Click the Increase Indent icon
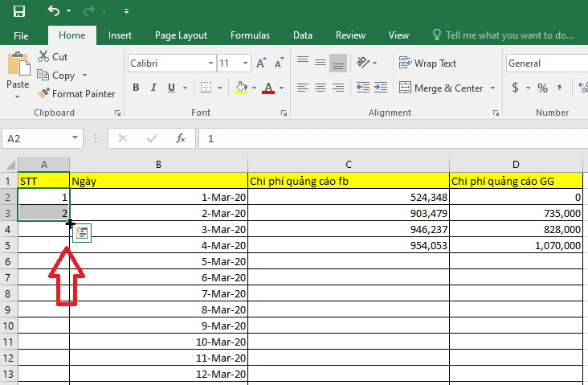The image size is (588, 385). point(381,88)
